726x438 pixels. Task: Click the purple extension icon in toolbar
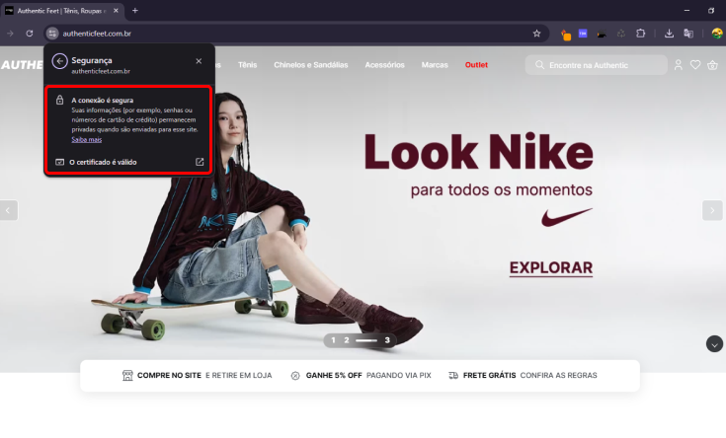pos(583,34)
